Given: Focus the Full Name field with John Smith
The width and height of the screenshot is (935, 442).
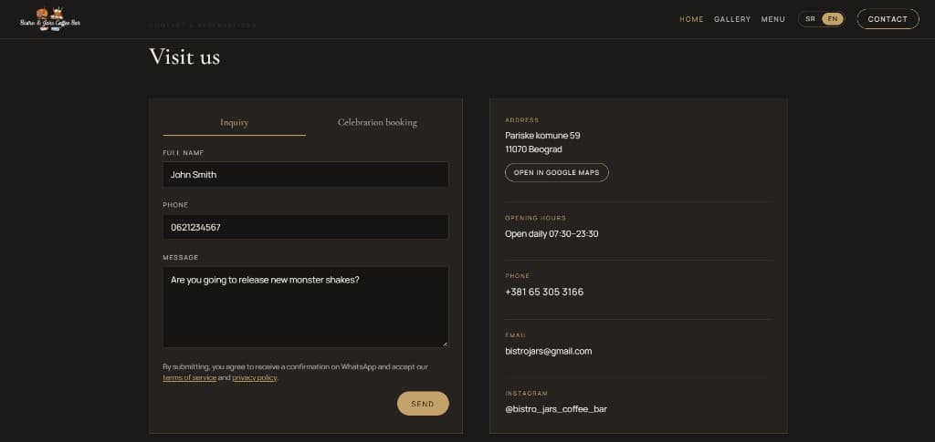Looking at the screenshot, I should 305,175.
